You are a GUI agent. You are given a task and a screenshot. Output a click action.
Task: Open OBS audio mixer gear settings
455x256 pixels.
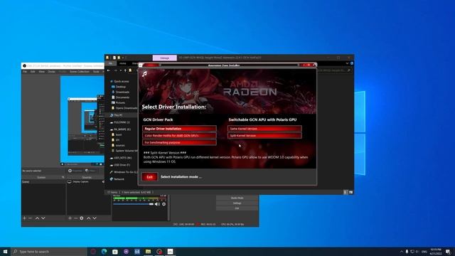pyautogui.click(x=164, y=204)
